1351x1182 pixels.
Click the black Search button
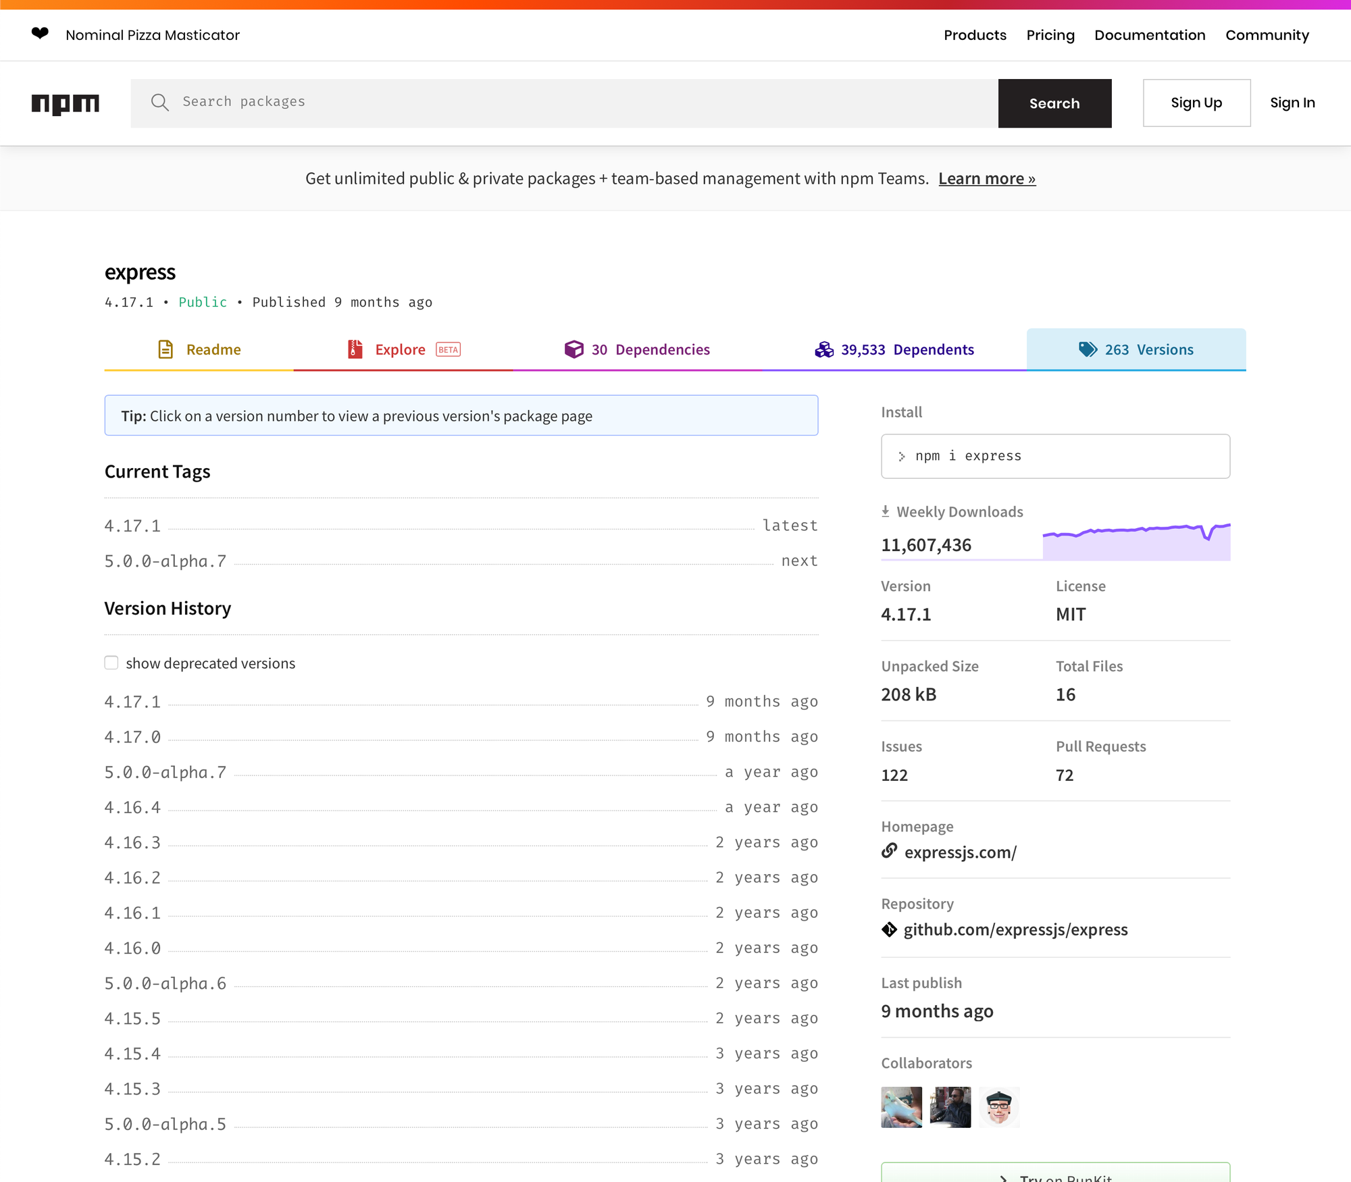[1054, 103]
